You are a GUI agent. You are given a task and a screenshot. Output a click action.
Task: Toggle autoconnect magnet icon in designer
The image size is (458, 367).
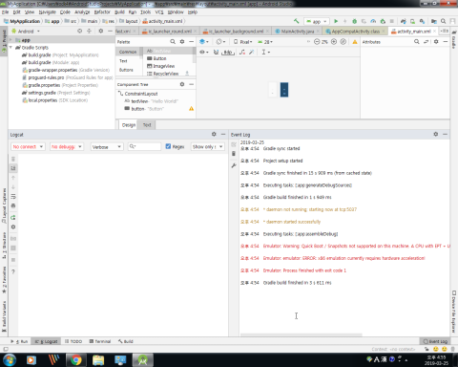click(216, 52)
